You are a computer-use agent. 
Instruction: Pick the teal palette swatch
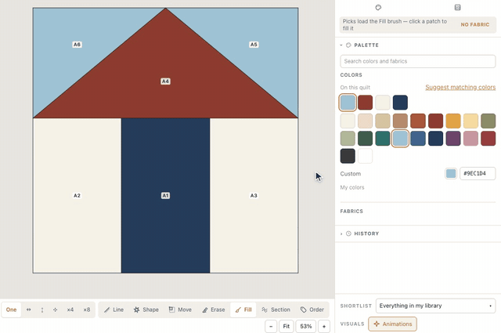[x=383, y=139]
